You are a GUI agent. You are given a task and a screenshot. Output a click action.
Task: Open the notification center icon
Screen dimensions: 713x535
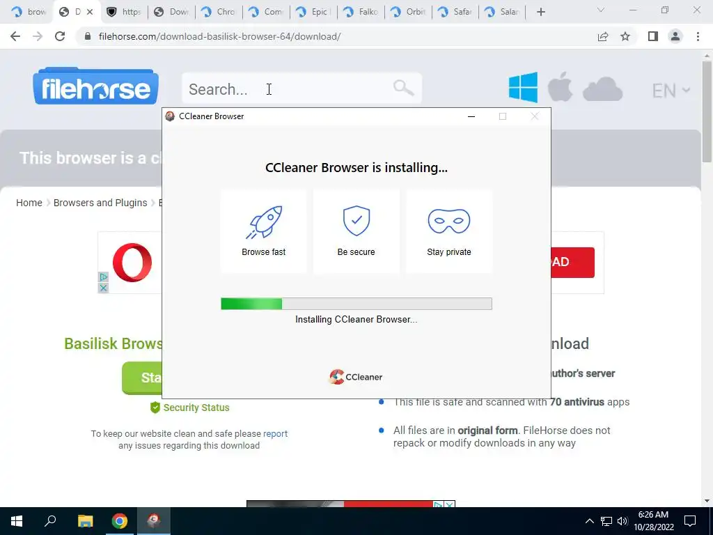pyautogui.click(x=690, y=521)
